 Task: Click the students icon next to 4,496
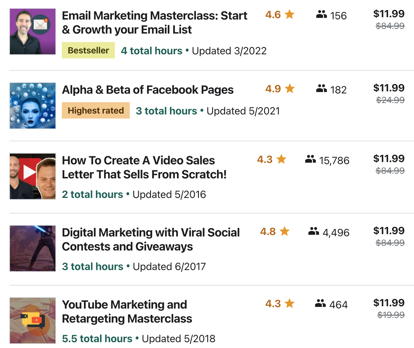click(313, 231)
